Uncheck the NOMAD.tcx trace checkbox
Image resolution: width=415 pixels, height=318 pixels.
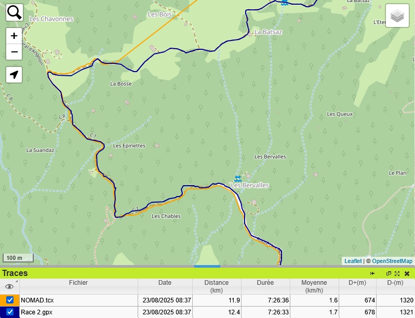click(10, 300)
